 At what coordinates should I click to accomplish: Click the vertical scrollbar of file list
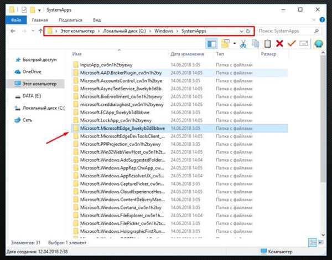(323, 119)
